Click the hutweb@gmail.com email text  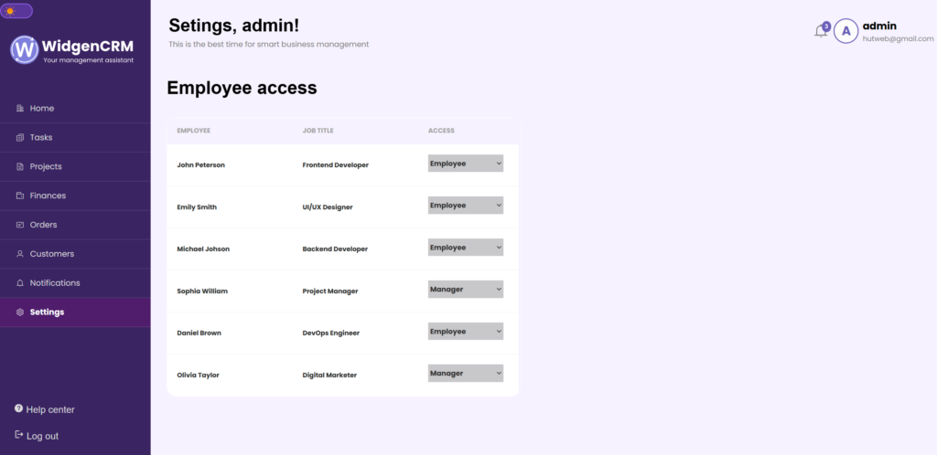[x=898, y=38]
